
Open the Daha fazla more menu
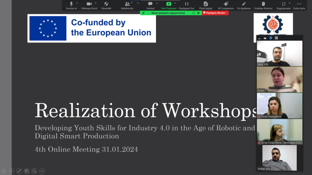point(299,4)
